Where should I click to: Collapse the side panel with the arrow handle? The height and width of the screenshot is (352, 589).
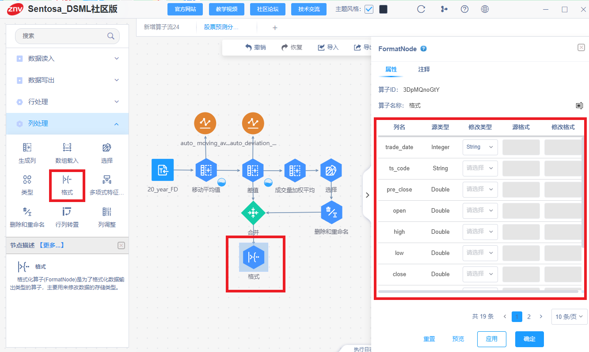tap(367, 195)
